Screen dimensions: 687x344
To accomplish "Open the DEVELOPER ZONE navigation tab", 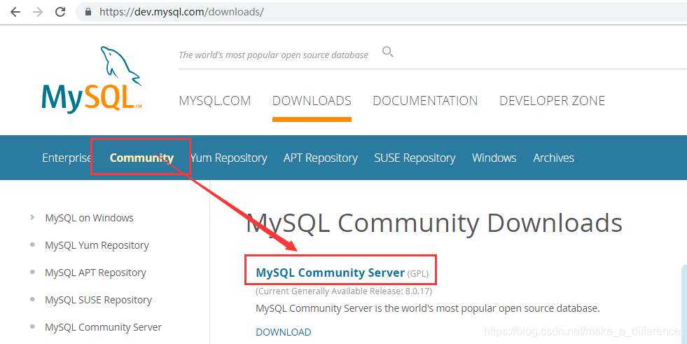I will (x=552, y=101).
